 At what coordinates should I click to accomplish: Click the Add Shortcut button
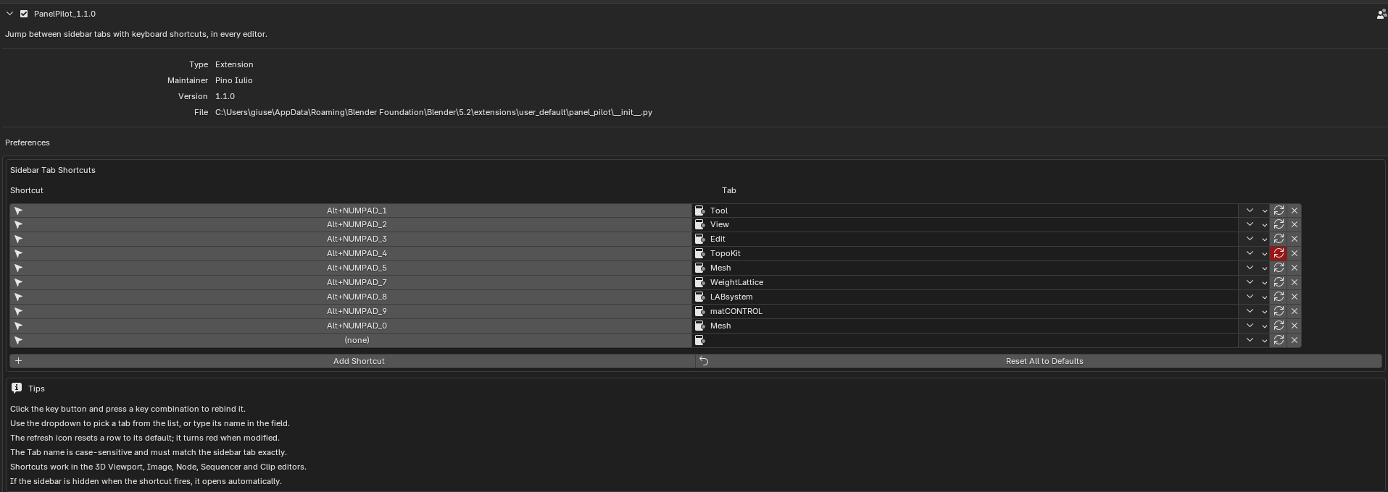352,361
